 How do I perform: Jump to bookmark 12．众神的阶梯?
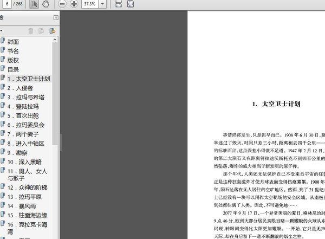[28, 188]
